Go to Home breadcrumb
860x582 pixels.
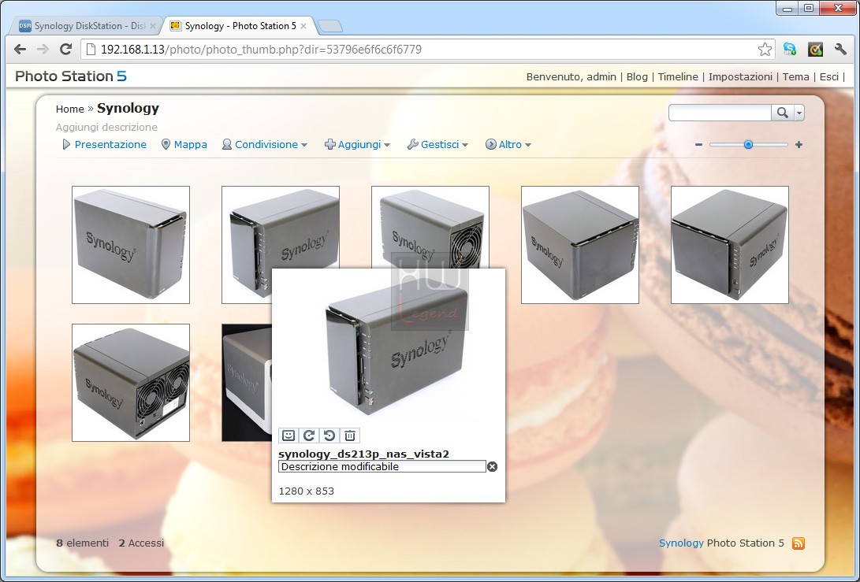[69, 109]
